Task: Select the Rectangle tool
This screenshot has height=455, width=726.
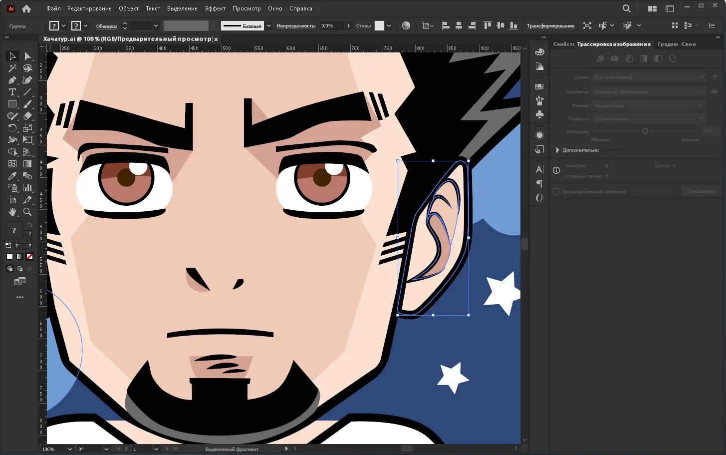Action: point(12,104)
